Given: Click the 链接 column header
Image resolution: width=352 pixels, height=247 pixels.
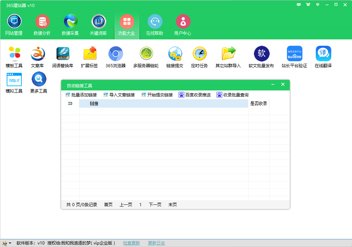Looking at the screenshot, I should (164, 103).
